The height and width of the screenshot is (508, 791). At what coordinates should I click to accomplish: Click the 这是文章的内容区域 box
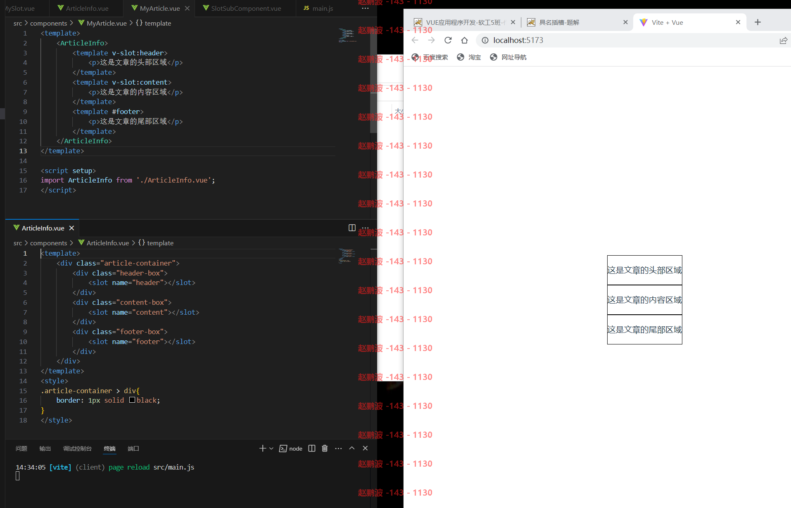tap(645, 300)
